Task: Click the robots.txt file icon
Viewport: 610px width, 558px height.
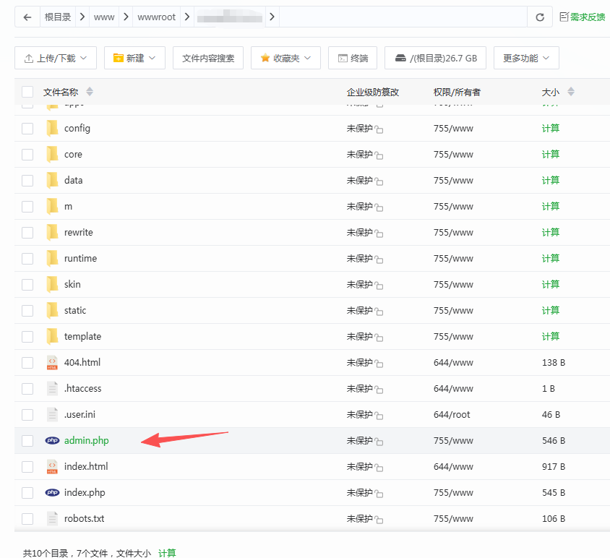Action: pos(52,519)
